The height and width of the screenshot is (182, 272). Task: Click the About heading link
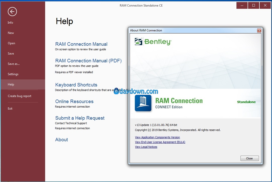pos(62,140)
